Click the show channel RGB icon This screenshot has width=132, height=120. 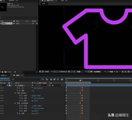click(74, 72)
